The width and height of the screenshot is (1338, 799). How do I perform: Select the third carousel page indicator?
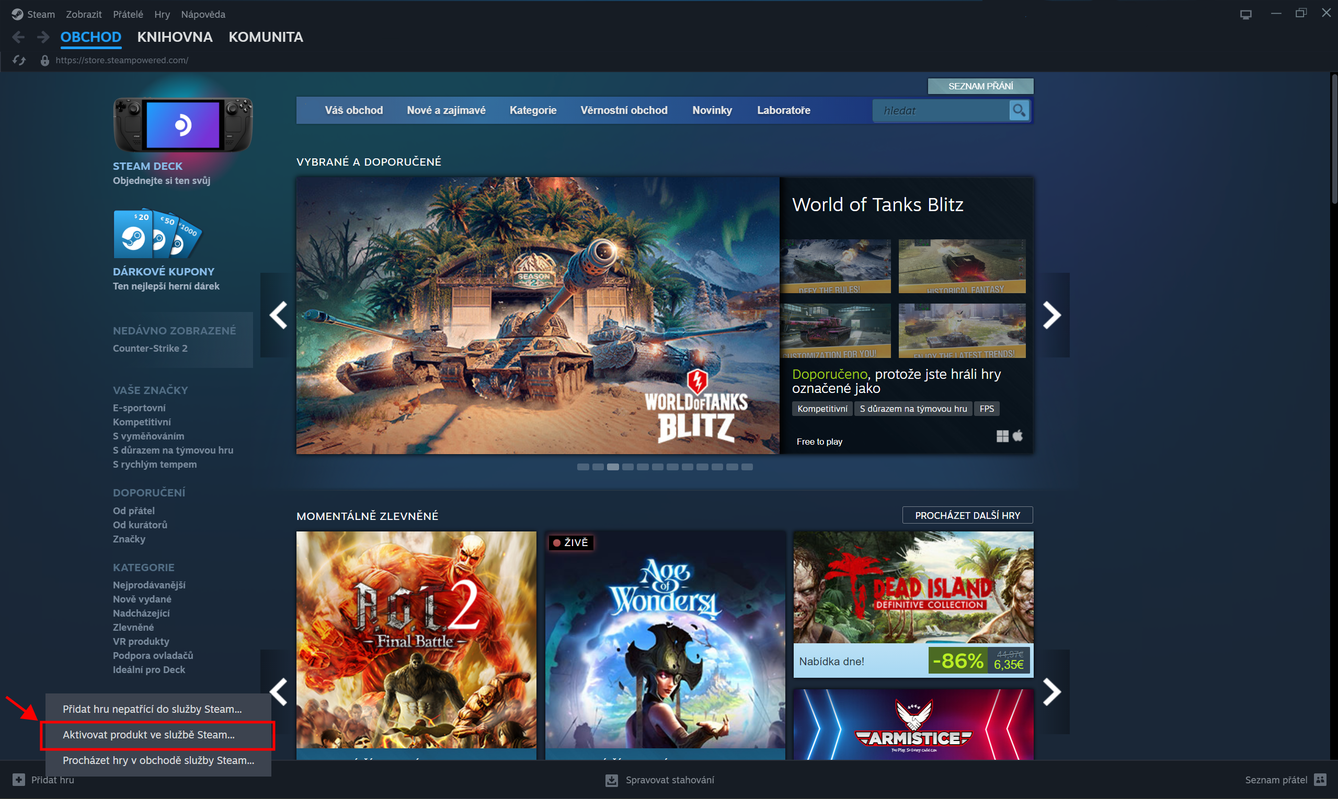point(613,467)
